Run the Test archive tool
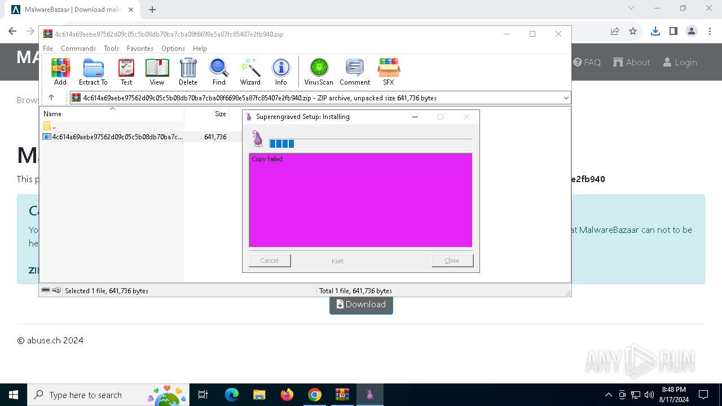Viewport: 722px width, 406px height. pyautogui.click(x=126, y=72)
